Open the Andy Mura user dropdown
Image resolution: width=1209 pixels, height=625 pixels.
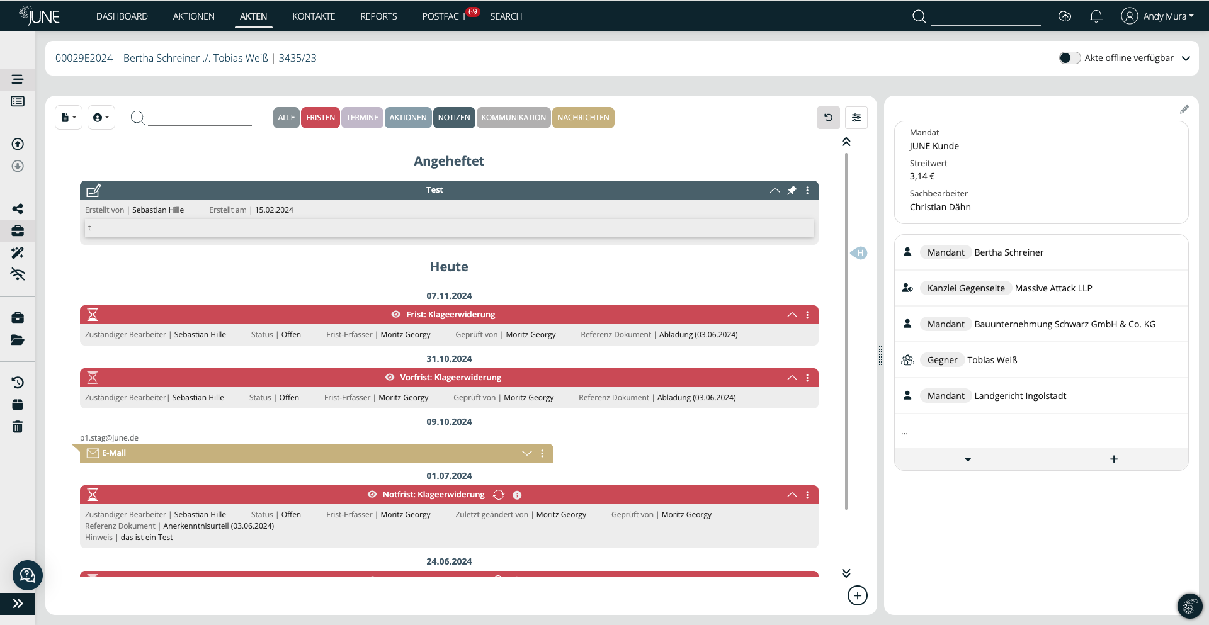(x=1157, y=16)
